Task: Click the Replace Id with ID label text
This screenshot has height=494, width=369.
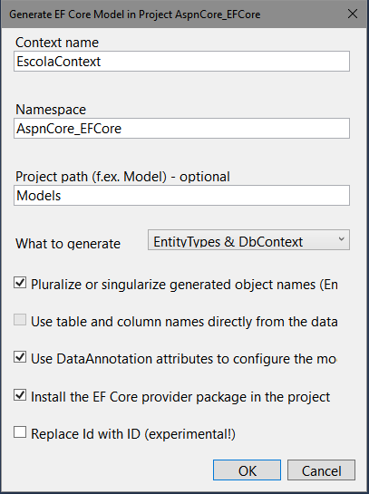Action: pyautogui.click(x=133, y=434)
